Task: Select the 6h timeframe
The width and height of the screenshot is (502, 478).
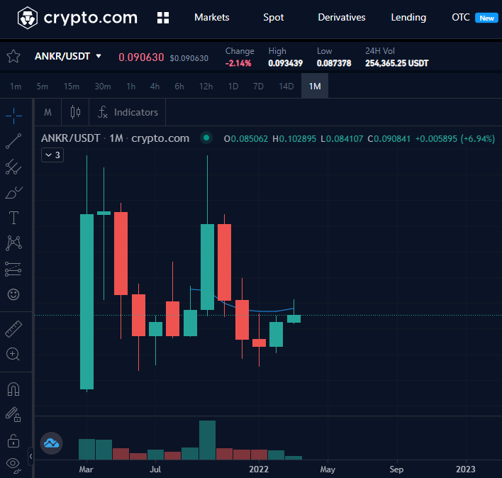Action: [x=179, y=87]
